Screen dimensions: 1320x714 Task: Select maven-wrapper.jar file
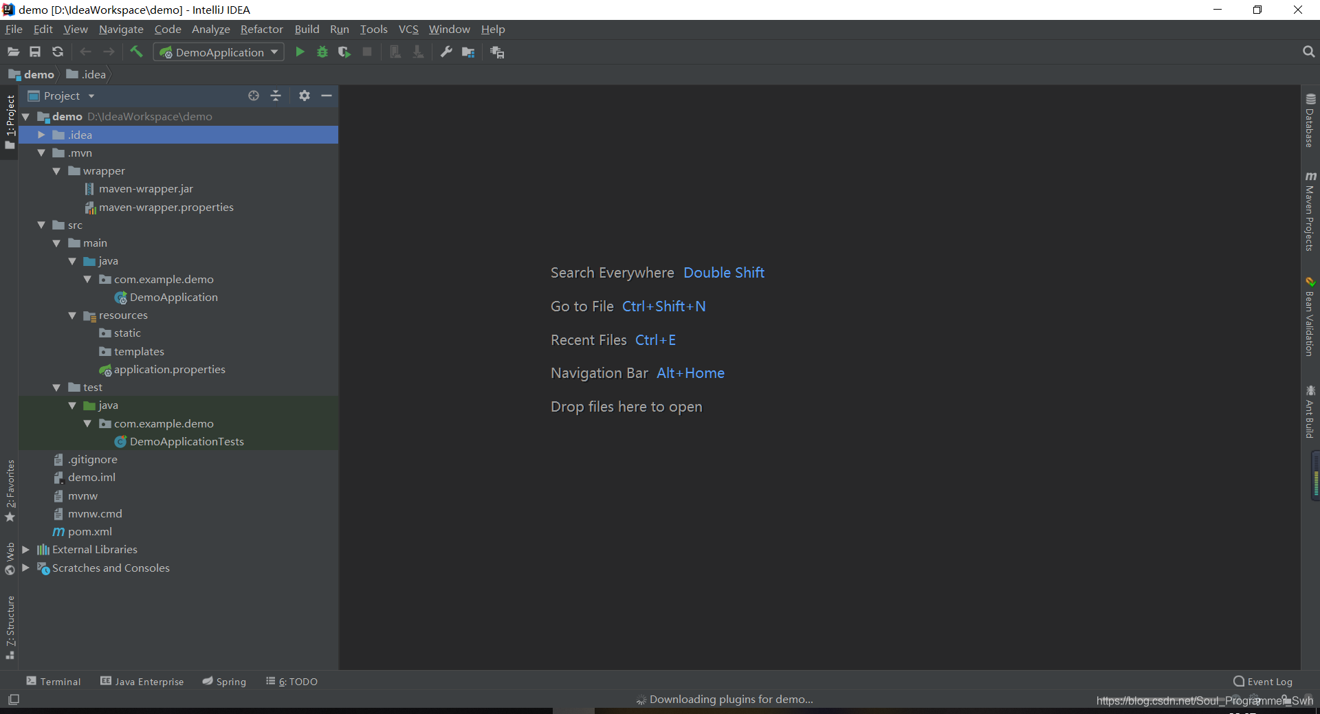pos(146,189)
